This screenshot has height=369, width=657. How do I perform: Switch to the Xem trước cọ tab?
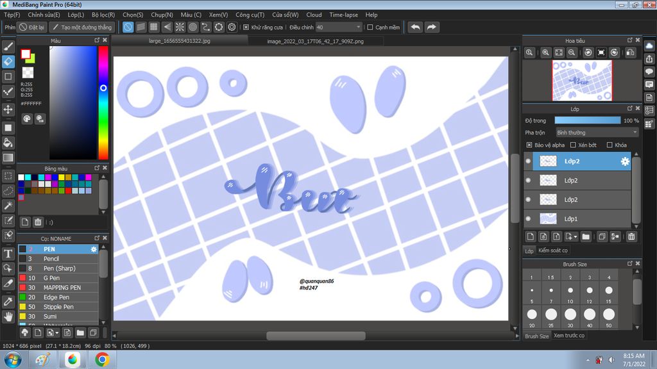(569, 336)
